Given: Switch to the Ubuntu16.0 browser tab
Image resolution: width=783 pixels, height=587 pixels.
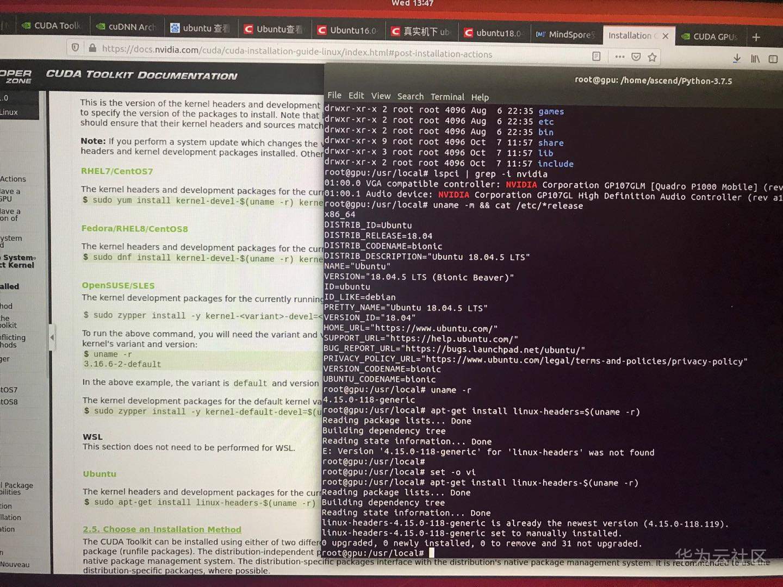Looking at the screenshot, I should click(347, 30).
